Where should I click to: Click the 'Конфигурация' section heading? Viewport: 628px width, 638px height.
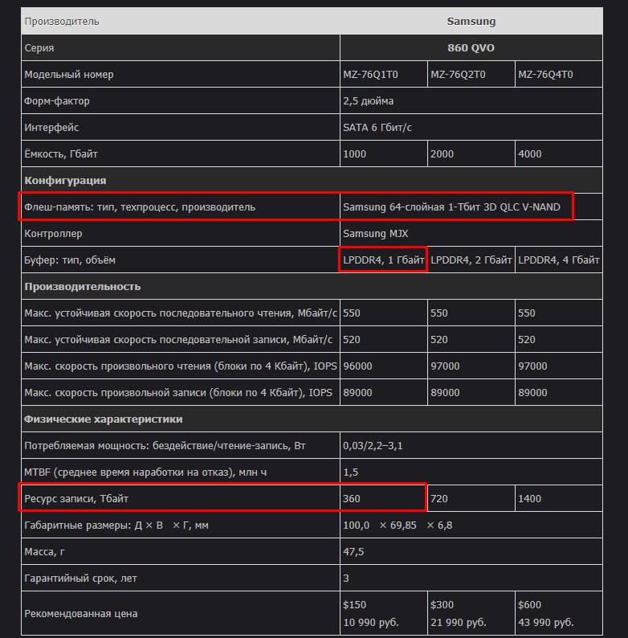65,181
